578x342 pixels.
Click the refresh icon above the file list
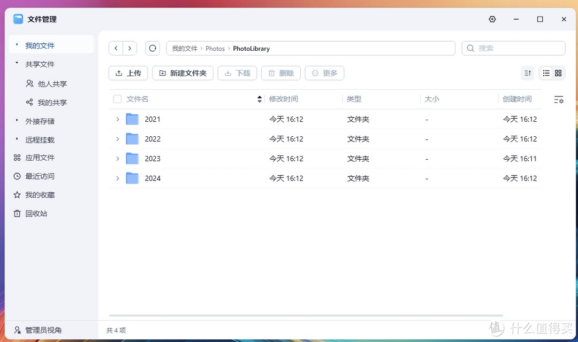[153, 48]
